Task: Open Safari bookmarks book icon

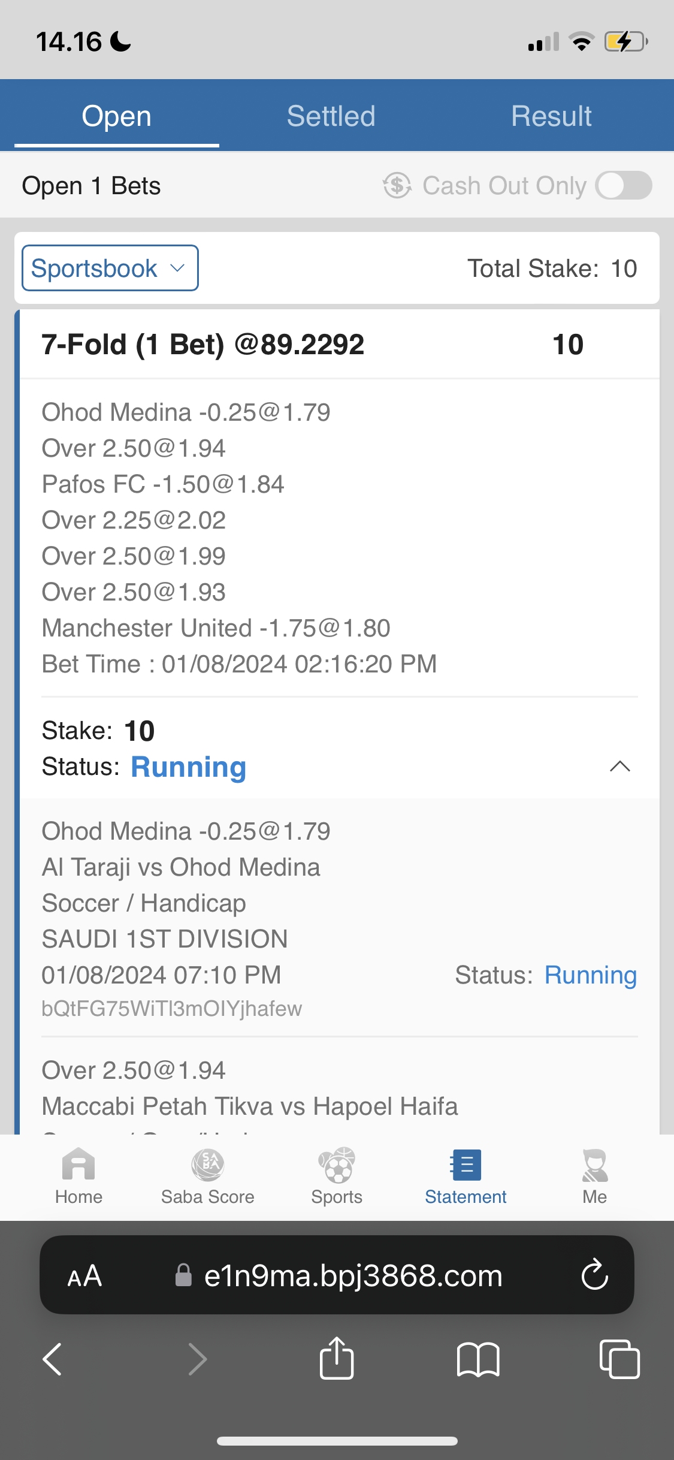Action: (477, 1359)
